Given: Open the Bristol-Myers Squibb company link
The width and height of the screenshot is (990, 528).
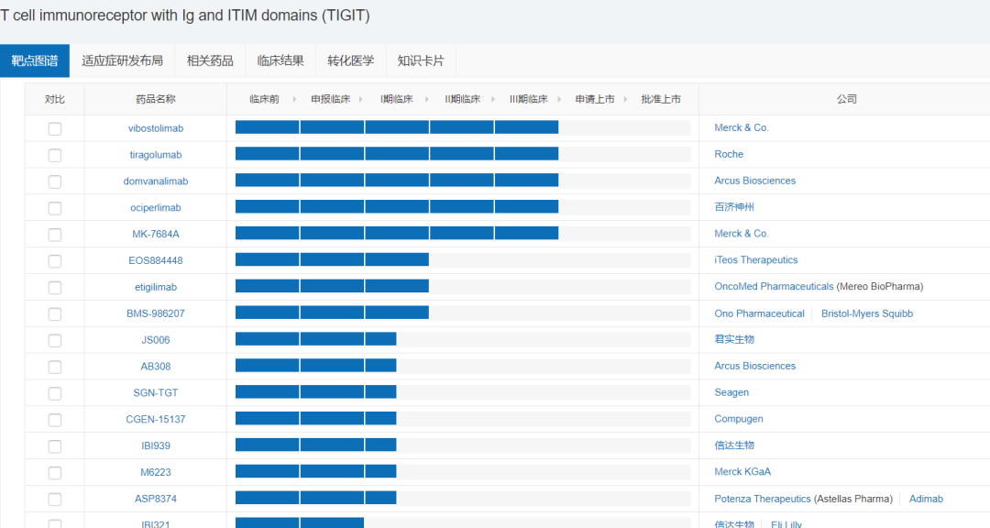Looking at the screenshot, I should [x=866, y=313].
